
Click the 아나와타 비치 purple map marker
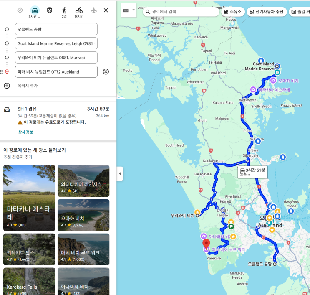tap(204, 236)
